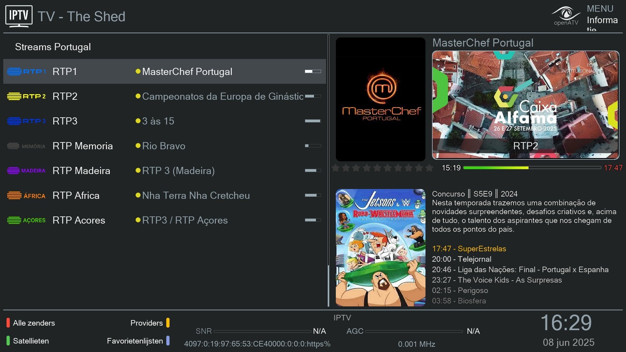
Task: Click yellow dot beside MasterChef Portugal
Action: click(138, 71)
